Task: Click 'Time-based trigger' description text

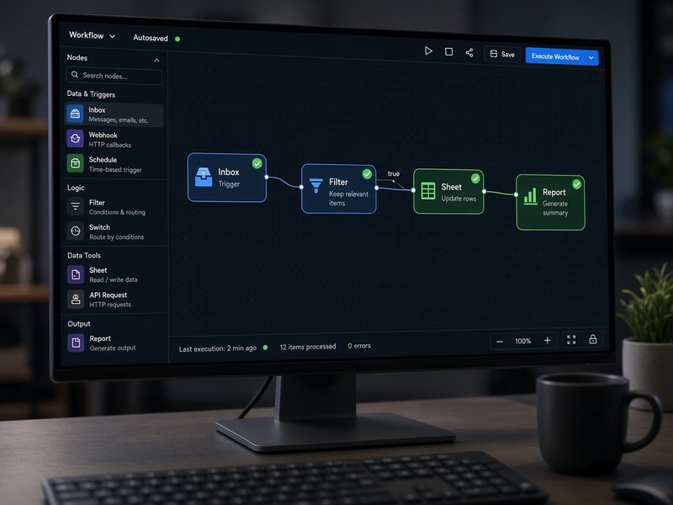Action: click(115, 170)
